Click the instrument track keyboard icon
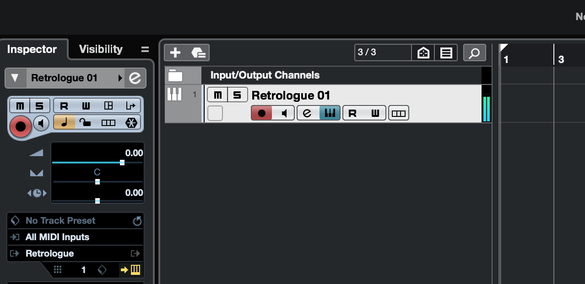This screenshot has height=284, width=585. (174, 95)
